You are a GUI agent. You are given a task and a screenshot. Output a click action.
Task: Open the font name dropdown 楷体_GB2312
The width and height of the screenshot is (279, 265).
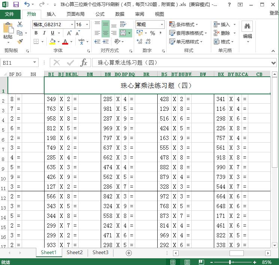coord(72,24)
